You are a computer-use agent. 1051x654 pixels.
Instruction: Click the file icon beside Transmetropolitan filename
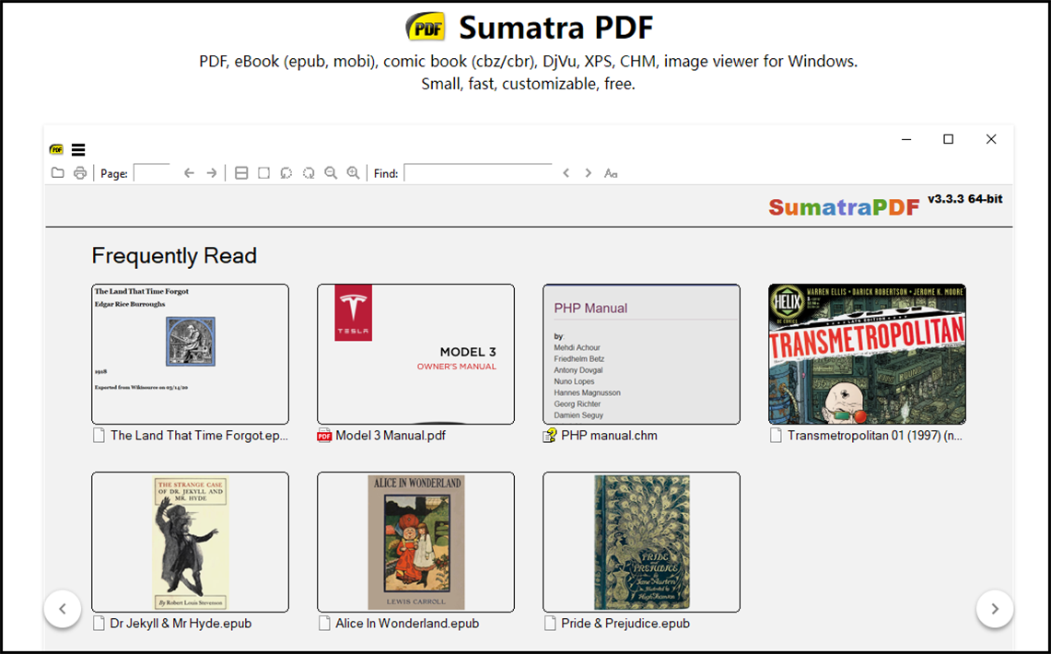777,436
